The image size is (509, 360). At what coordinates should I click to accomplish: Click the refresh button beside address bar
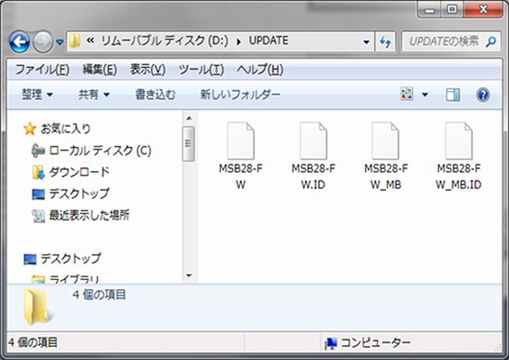click(386, 41)
